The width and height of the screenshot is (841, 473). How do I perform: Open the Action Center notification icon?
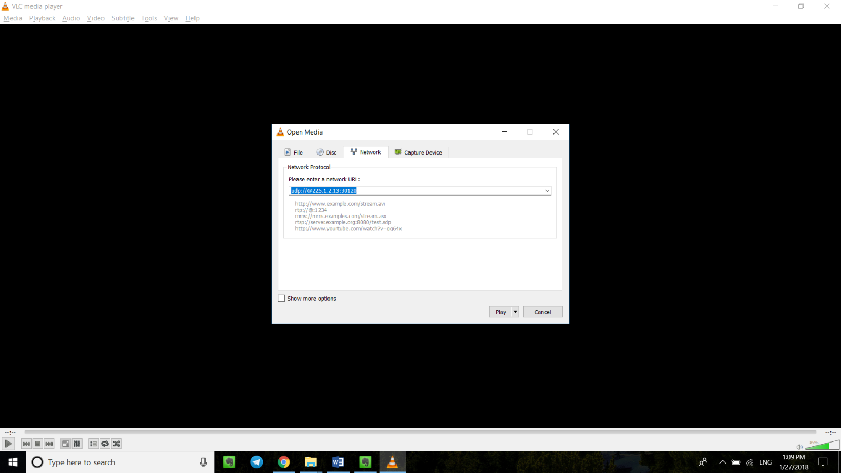(823, 462)
